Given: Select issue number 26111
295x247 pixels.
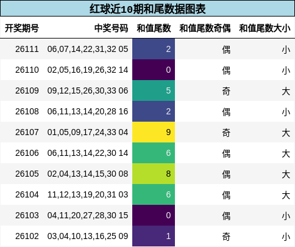Looking at the screenshot, I should tap(27, 49).
